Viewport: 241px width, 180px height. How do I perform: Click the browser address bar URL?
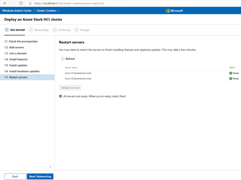click(69, 3)
